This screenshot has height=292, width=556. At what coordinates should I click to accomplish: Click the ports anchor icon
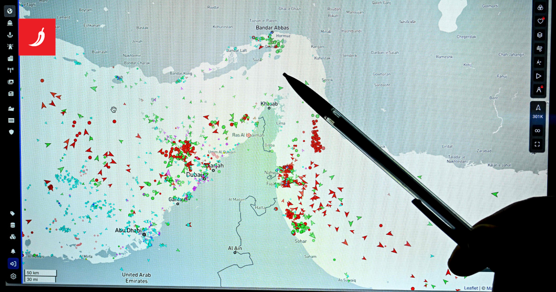[10, 35]
